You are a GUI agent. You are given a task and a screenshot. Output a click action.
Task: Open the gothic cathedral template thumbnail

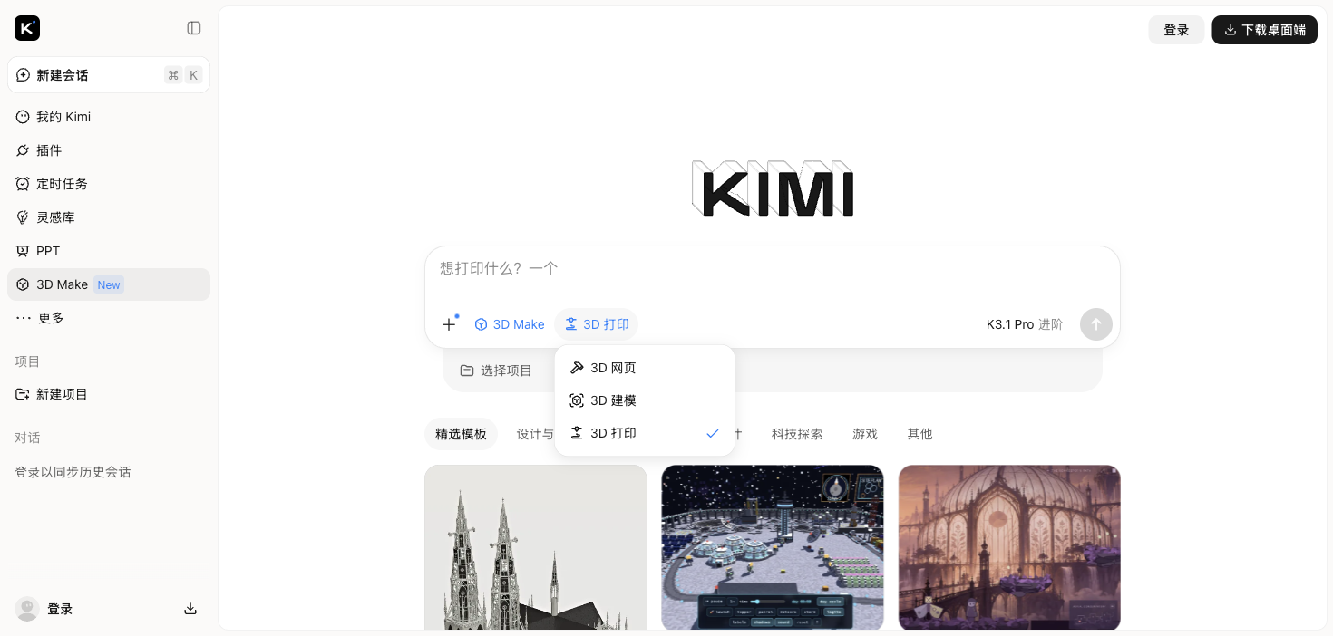(536, 548)
